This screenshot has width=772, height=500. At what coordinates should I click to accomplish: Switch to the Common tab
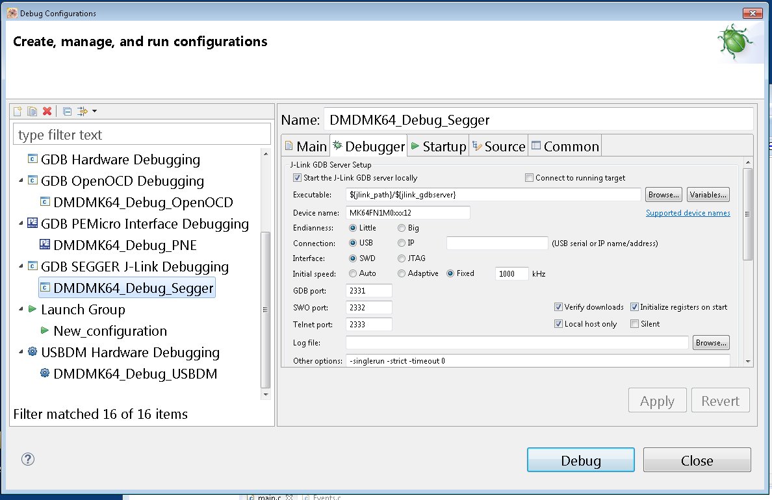[x=565, y=146]
